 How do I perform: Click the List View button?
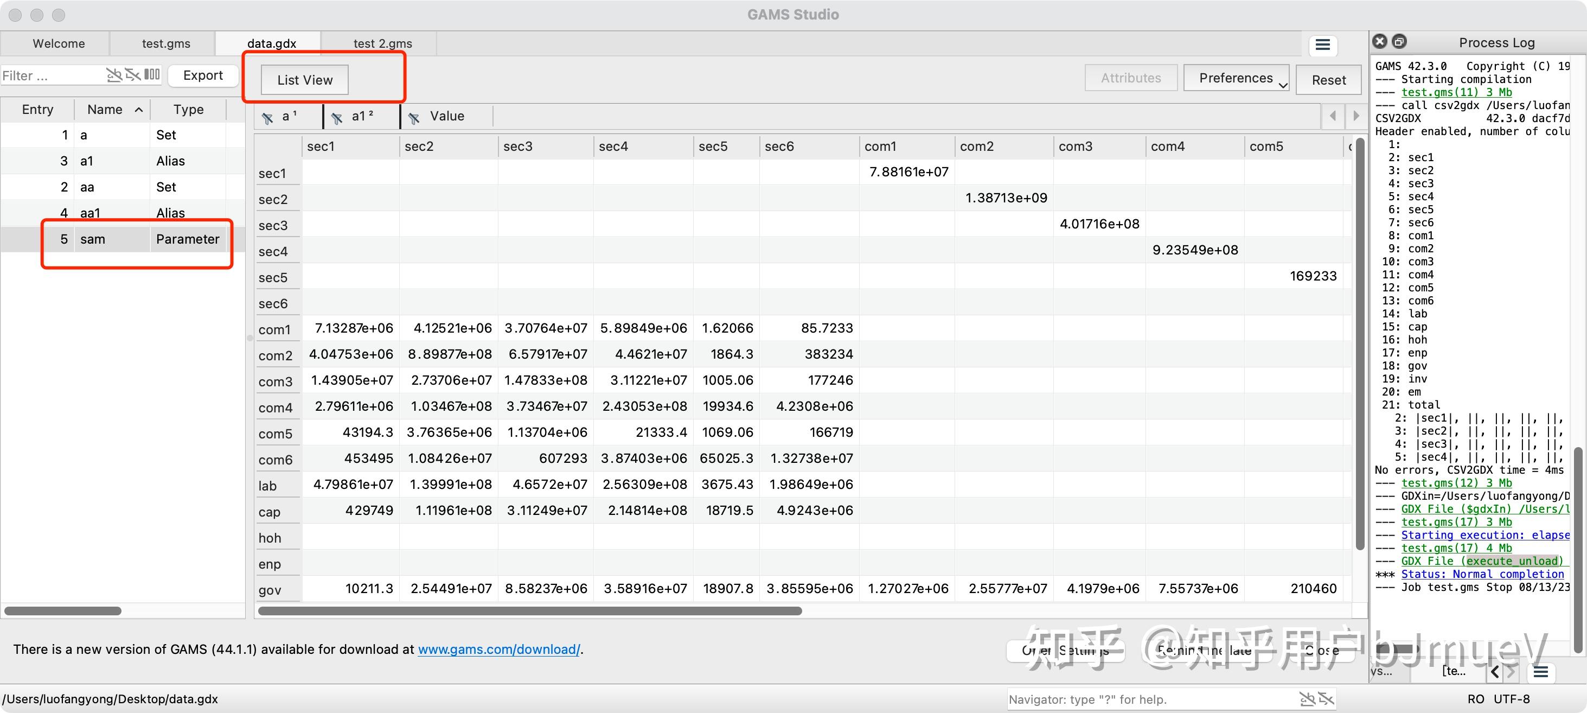(x=304, y=80)
